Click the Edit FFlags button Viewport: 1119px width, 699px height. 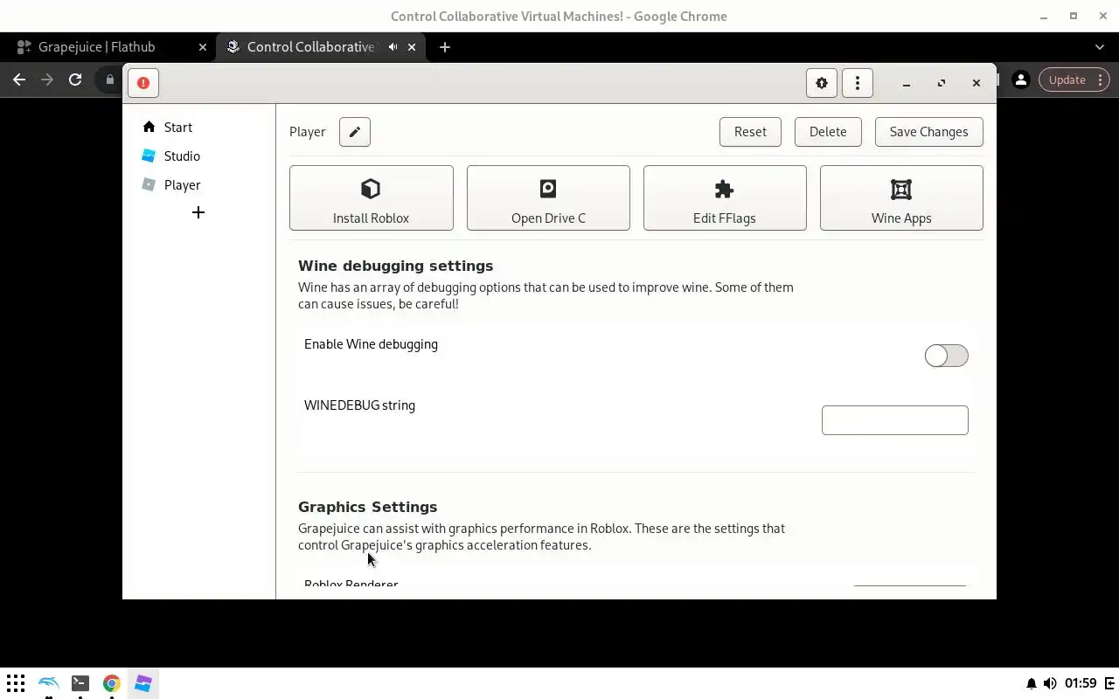(x=725, y=198)
